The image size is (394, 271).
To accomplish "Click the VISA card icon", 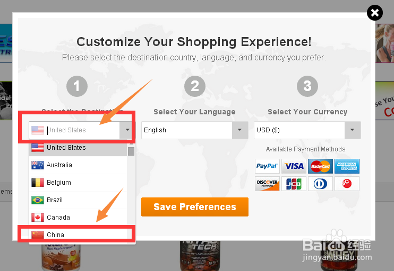I will 294,166.
